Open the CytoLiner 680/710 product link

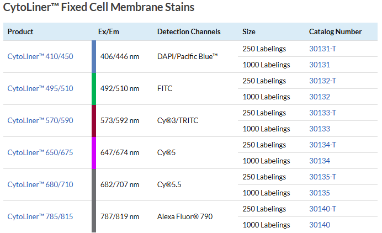coord(40,184)
